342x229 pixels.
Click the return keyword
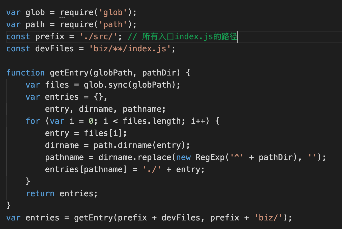pos(40,194)
